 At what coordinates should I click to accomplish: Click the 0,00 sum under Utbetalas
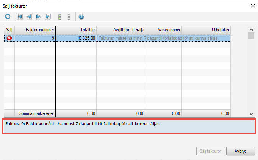click(x=225, y=113)
